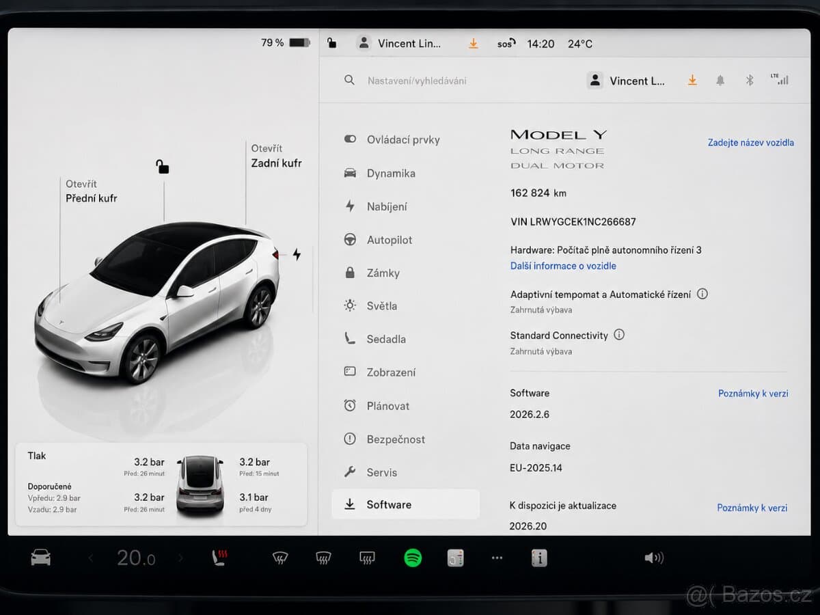The height and width of the screenshot is (615, 820).
Task: Open Dynamika settings
Action: point(405,173)
